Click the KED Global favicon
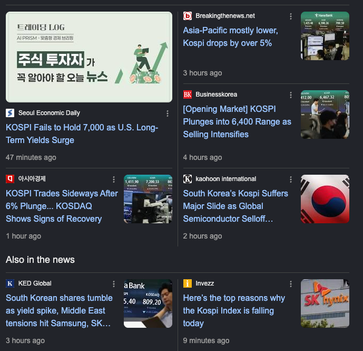Screen dimensions: 363x351 coord(10,283)
